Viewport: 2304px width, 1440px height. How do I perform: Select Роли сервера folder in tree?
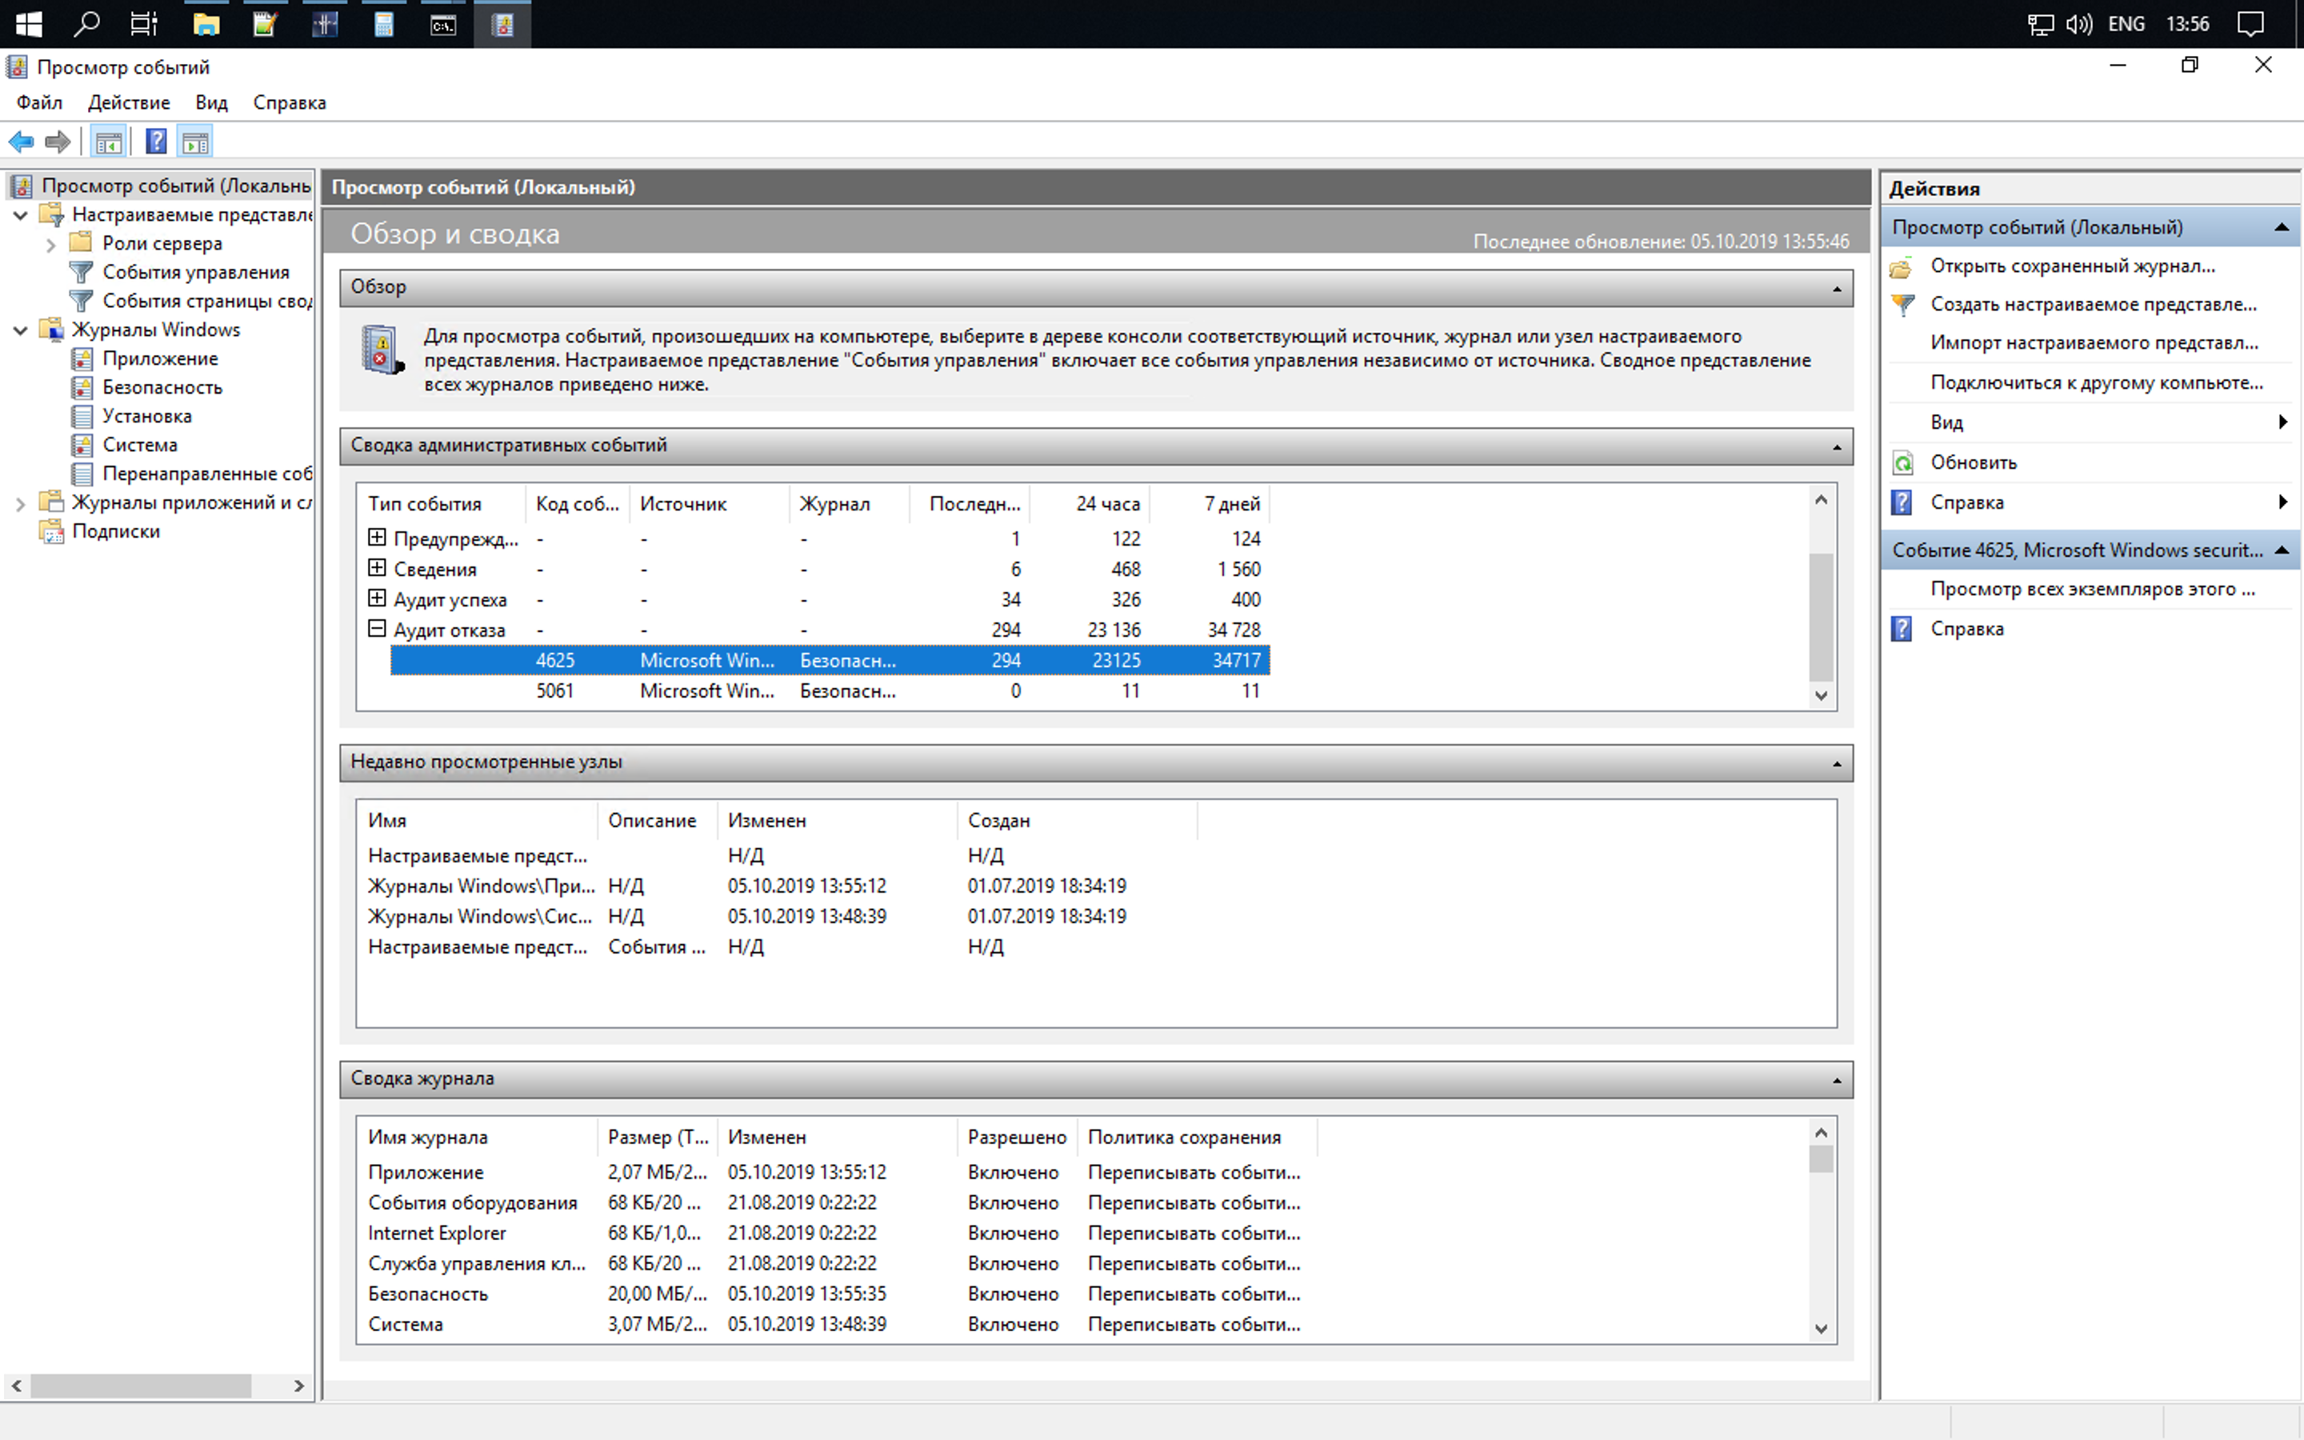pos(162,244)
